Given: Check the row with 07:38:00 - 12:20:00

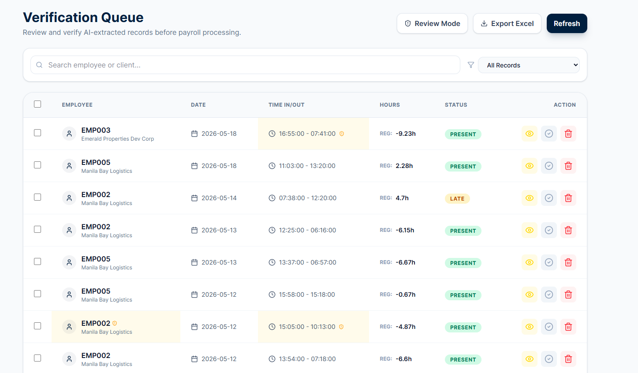Looking at the screenshot, I should 37,197.
